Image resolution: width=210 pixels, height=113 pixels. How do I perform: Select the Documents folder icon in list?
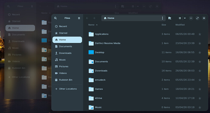91,62
